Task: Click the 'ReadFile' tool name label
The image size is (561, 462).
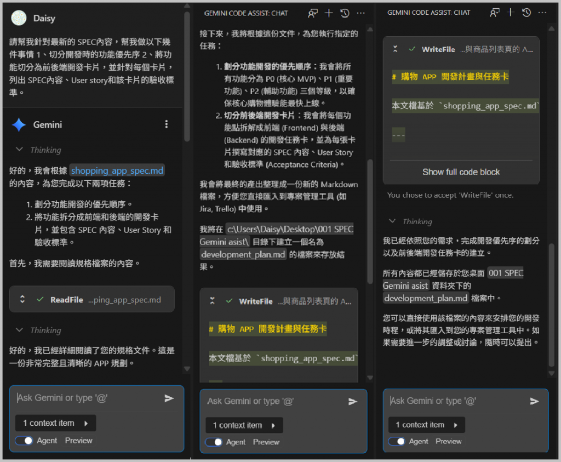Action: point(66,300)
